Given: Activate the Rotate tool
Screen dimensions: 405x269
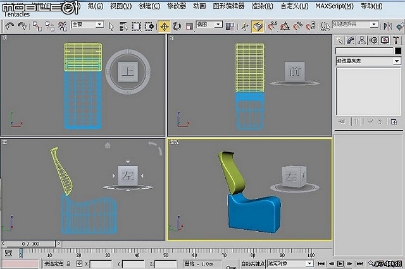Looking at the screenshot, I should 177,27.
